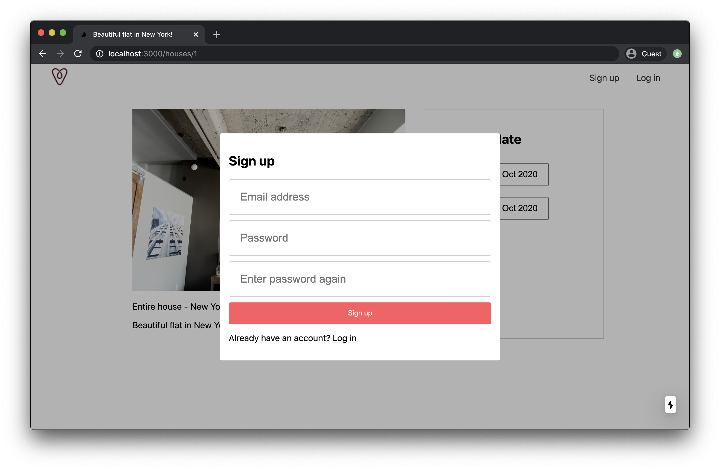Follow the Log in link in modal
The image size is (720, 470).
tap(344, 338)
